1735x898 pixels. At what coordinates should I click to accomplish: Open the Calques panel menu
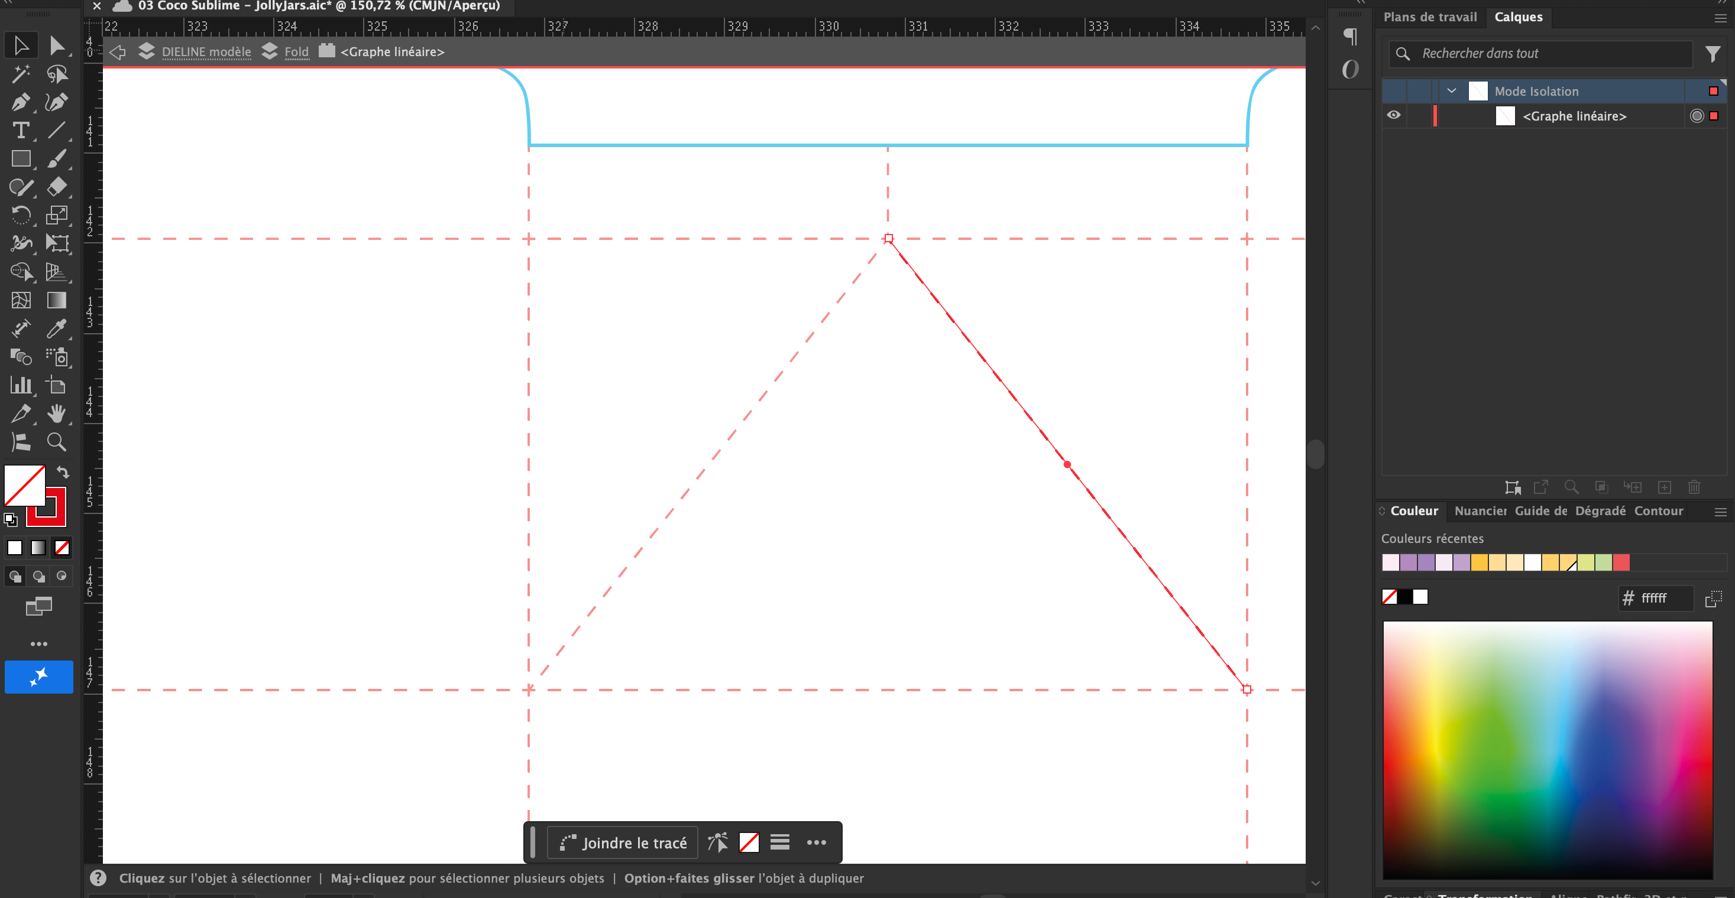tap(1720, 18)
